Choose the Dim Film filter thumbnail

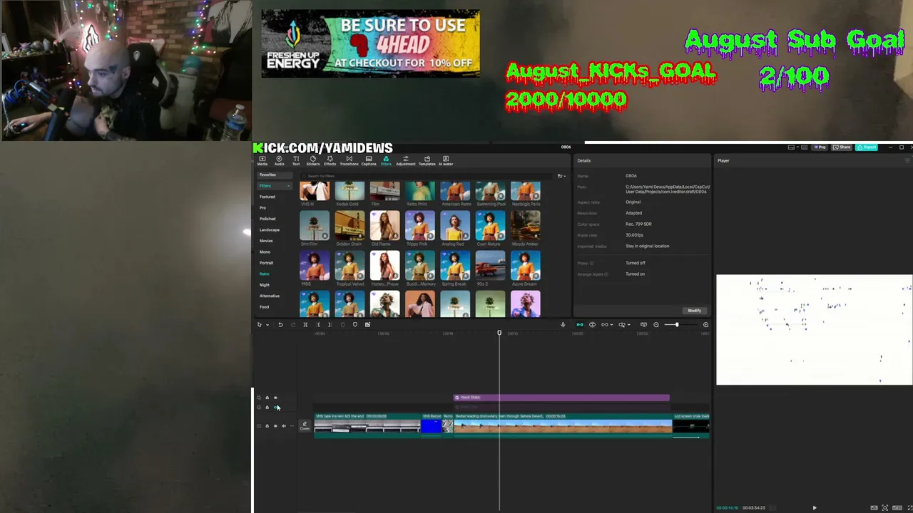[315, 226]
